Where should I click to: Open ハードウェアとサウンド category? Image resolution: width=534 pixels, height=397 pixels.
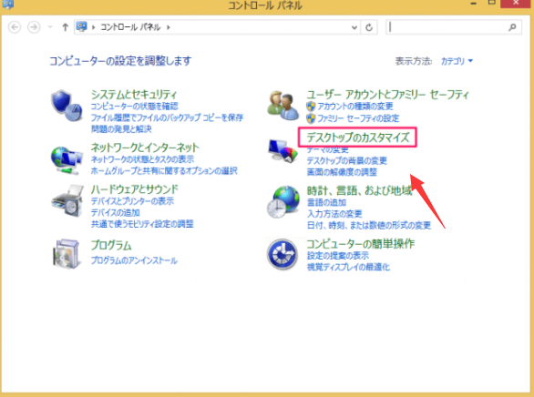point(135,189)
